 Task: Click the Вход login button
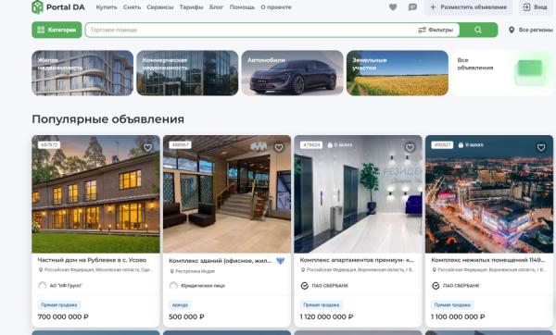tap(537, 7)
